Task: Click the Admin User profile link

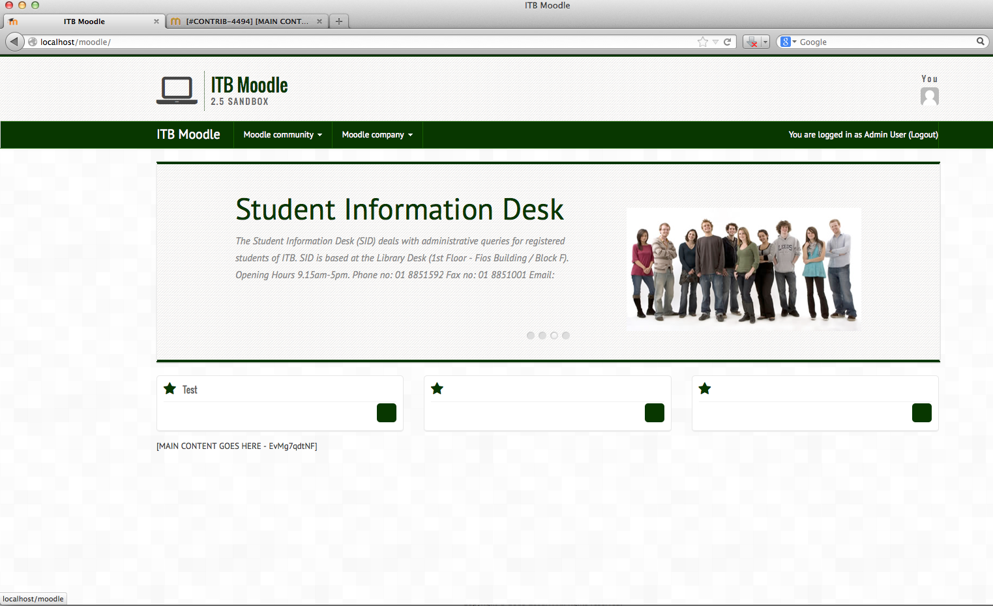Action: point(885,135)
